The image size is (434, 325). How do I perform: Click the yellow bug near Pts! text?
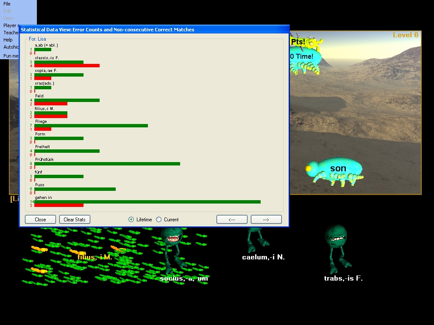tap(314, 42)
